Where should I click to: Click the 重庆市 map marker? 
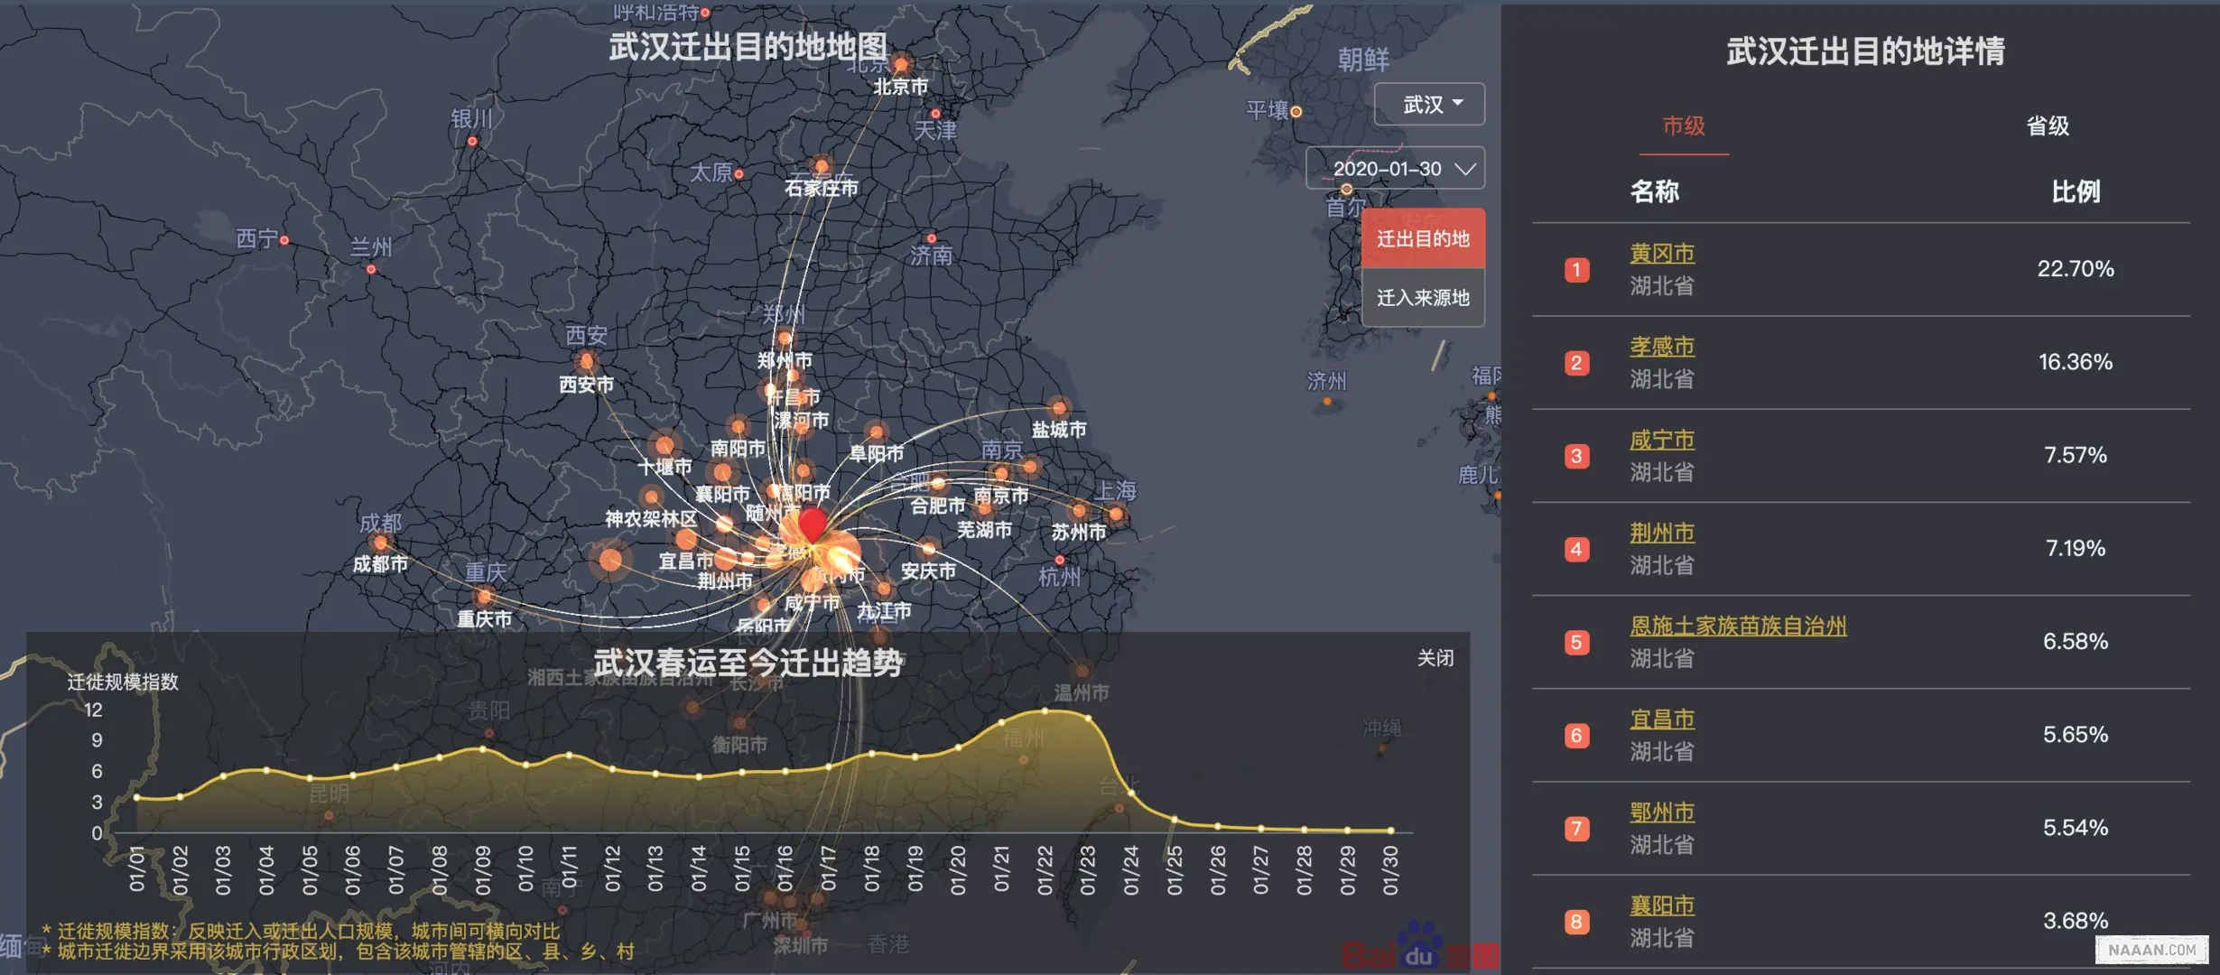click(485, 596)
